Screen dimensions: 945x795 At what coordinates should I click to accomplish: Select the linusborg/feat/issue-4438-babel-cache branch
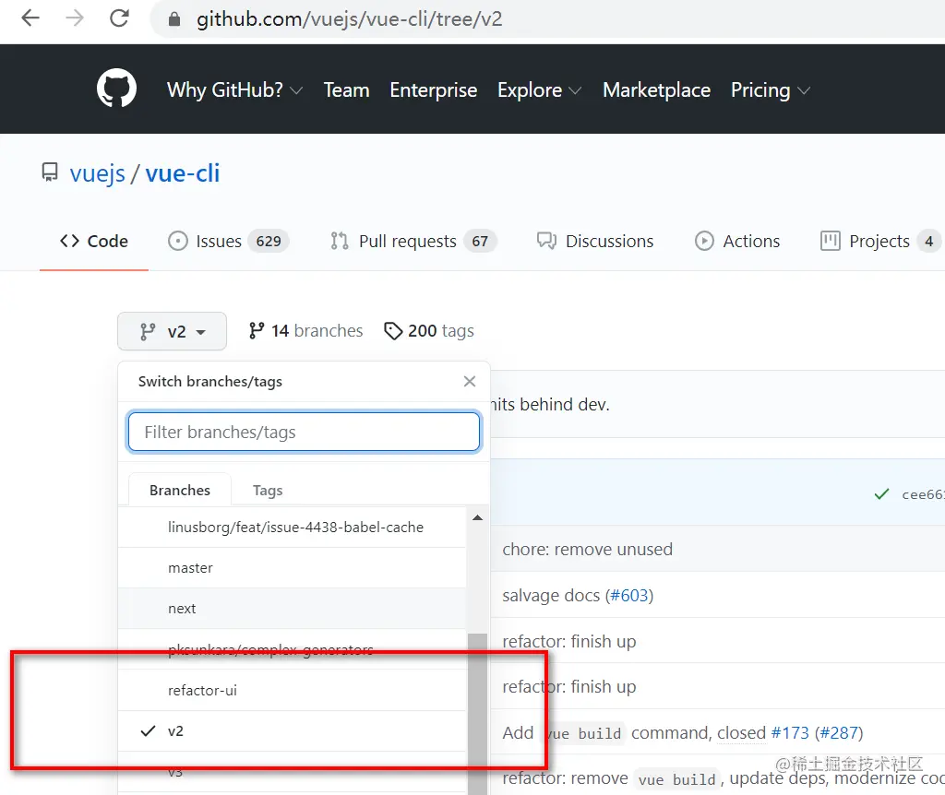pyautogui.click(x=293, y=527)
